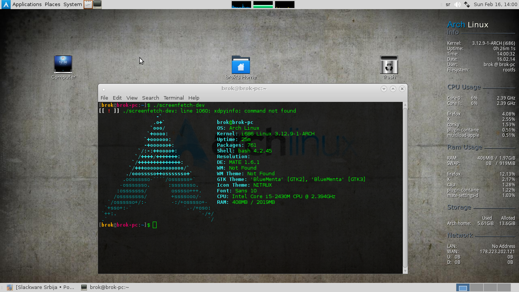The height and width of the screenshot is (292, 519).
Task: Click the Conky 'Storage' heading
Action: click(459, 207)
